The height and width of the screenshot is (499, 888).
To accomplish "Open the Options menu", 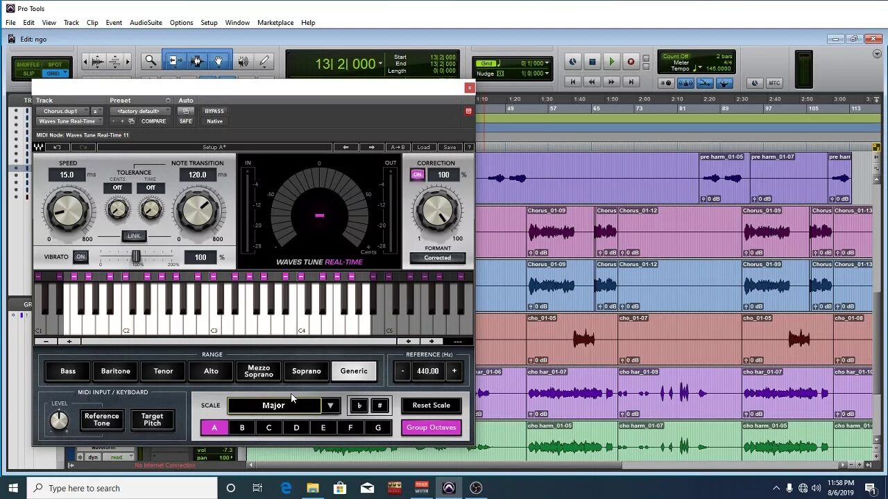I will [x=181, y=23].
